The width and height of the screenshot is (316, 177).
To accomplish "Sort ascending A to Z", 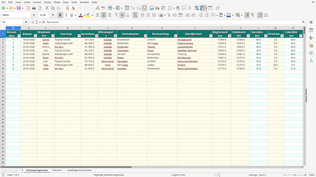I will point(133,8).
